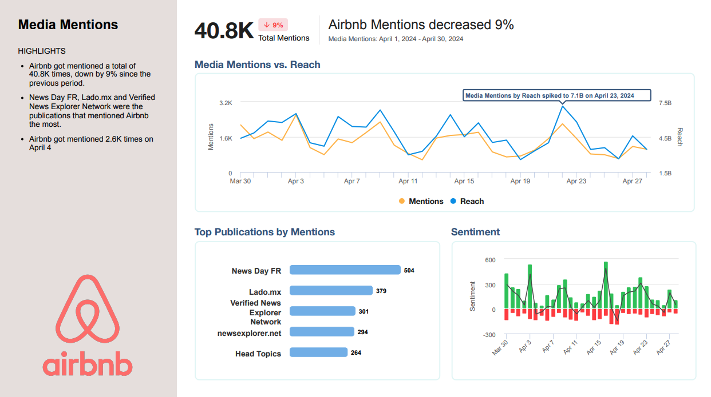Click the News Day FR bar
The height and width of the screenshot is (397, 711).
click(345, 270)
